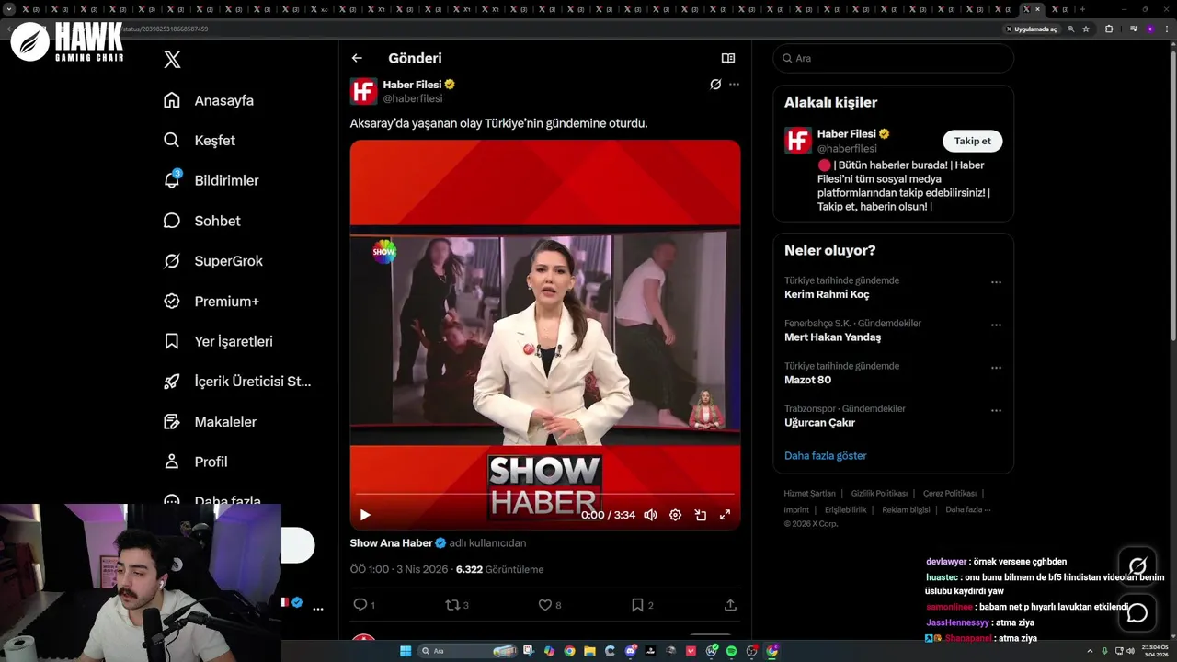The image size is (1177, 662).
Task: Open Windows Start menu
Action: [x=406, y=651]
